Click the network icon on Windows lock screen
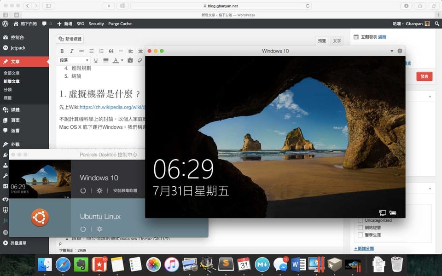Viewport: 442px width, 276px height. 383,213
